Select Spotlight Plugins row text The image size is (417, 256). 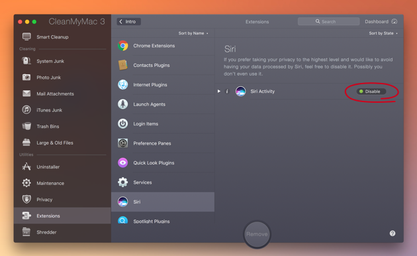pyautogui.click(x=152, y=221)
